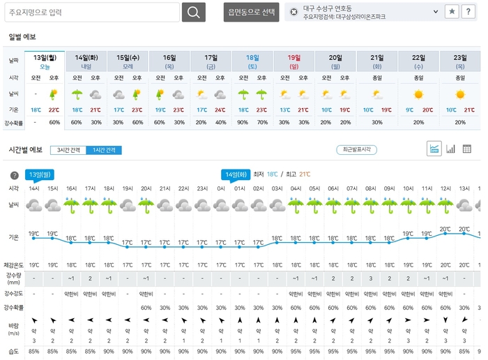Click the 주요지명으로 입력 search field
Screen dimensions: 488x360
[x=92, y=12]
